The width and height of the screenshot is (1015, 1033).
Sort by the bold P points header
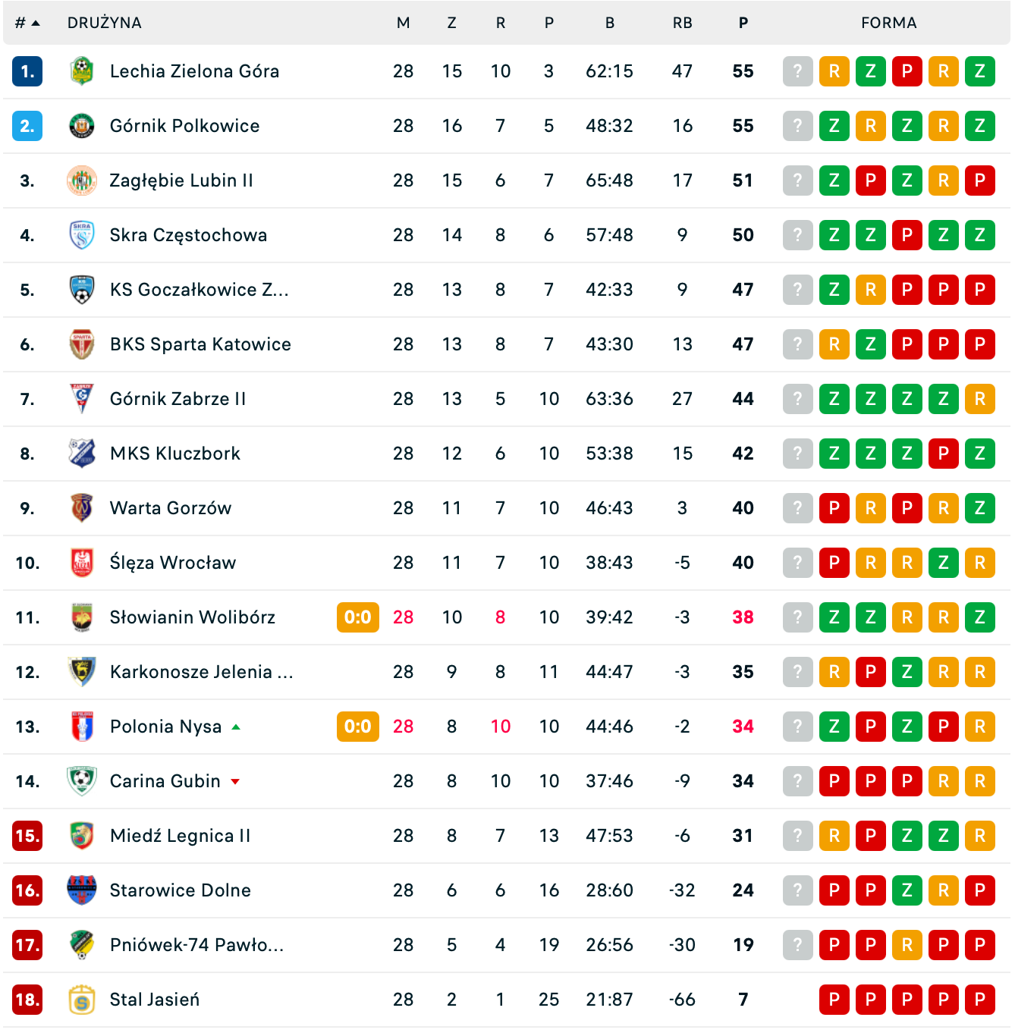click(x=743, y=24)
